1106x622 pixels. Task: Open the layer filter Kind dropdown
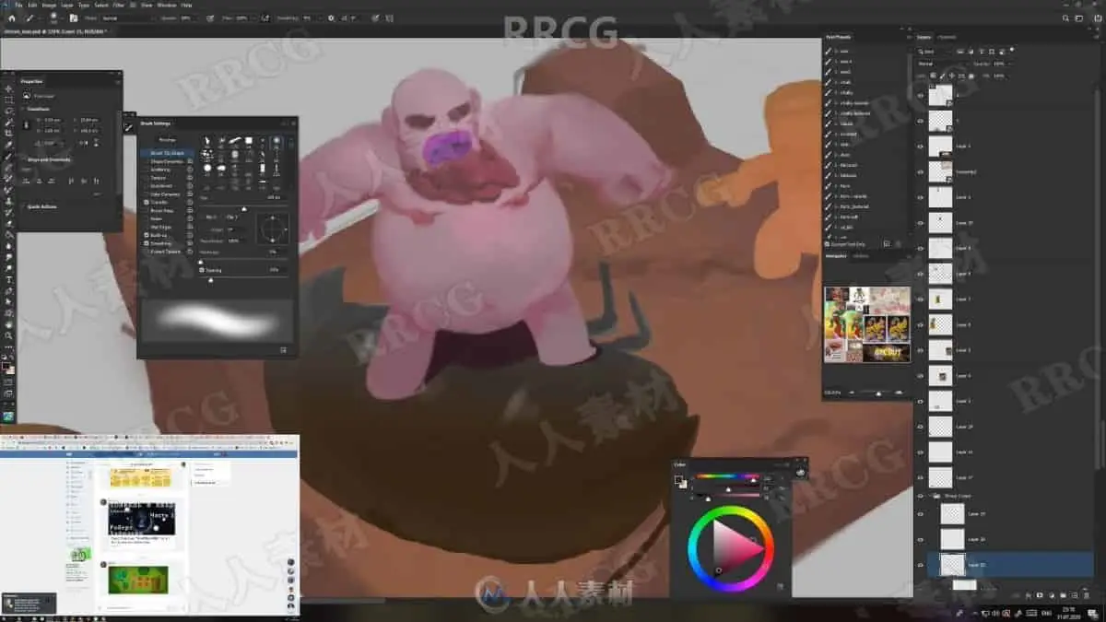[x=934, y=52]
